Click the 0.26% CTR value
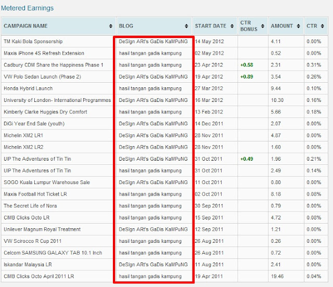This screenshot has height=287, width=333. [x=314, y=76]
